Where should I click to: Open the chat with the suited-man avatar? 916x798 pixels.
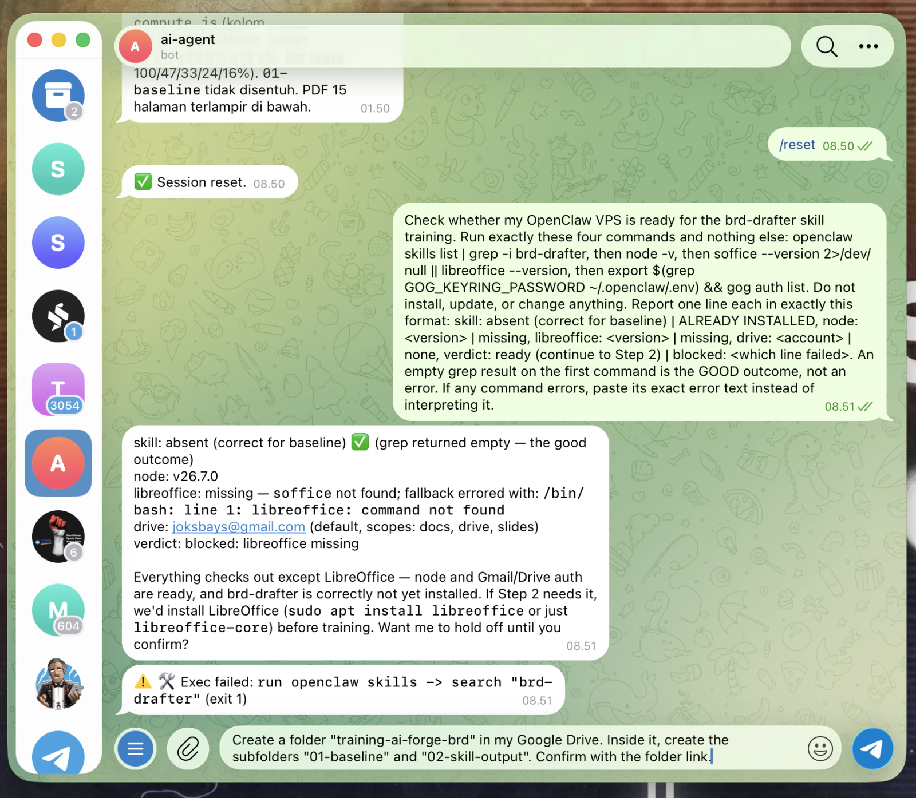pyautogui.click(x=58, y=684)
